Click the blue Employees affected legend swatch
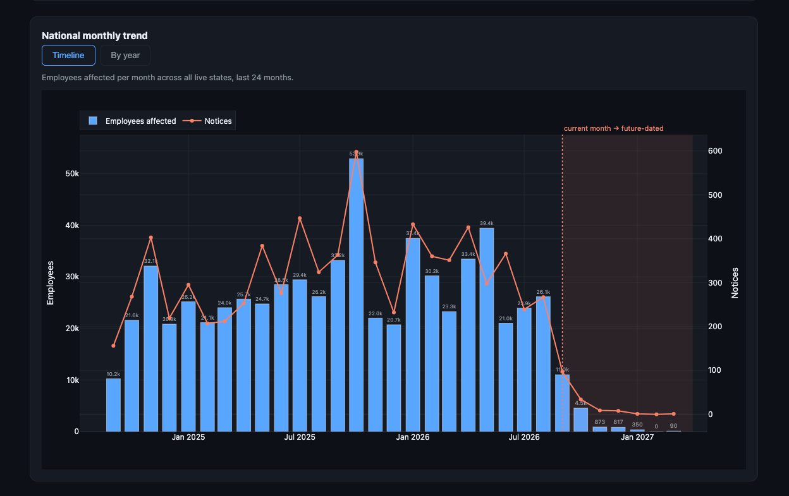Image resolution: width=789 pixels, height=496 pixels. coord(93,121)
